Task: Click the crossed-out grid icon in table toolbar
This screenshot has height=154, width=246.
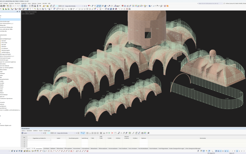Action: tap(101, 133)
